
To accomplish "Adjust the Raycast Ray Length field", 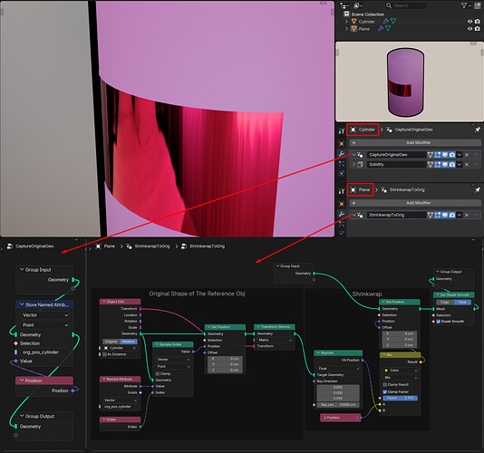I will 338,405.
